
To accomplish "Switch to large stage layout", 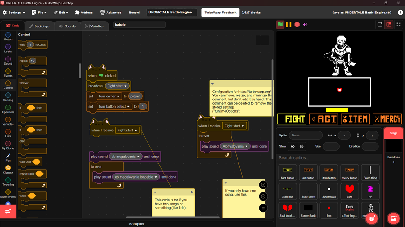I will (x=389, y=25).
